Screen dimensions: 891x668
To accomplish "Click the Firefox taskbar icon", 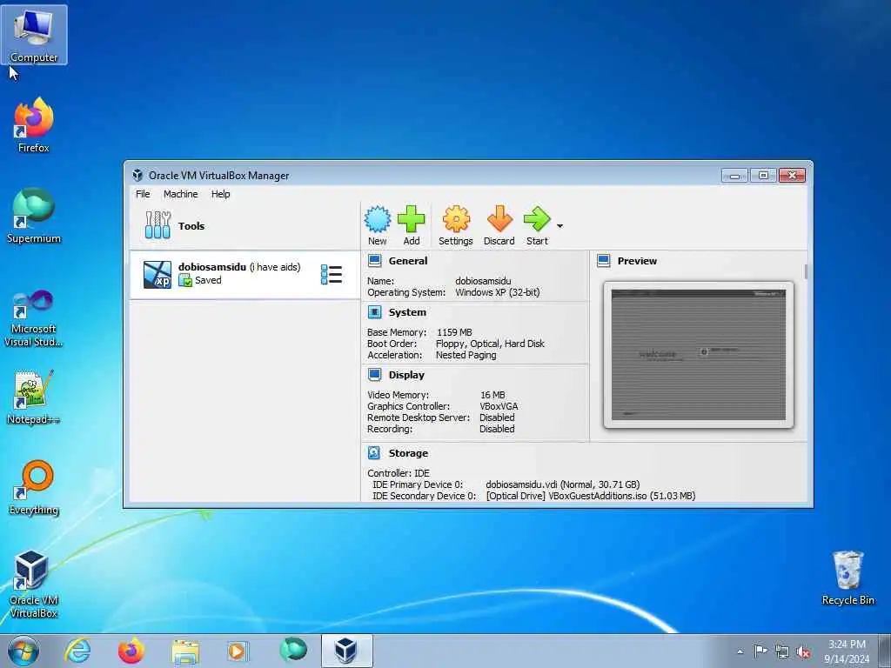I will pyautogui.click(x=131, y=651).
